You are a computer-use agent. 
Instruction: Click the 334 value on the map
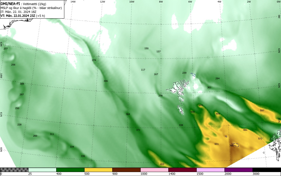(x=72, y=147)
